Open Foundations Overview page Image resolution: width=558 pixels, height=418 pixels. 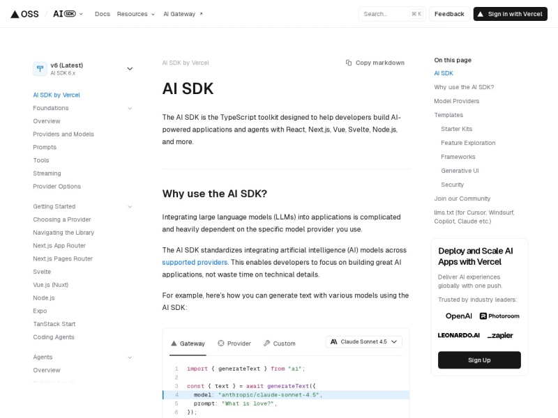tap(47, 121)
